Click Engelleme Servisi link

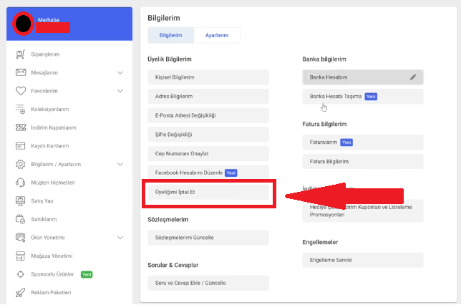click(363, 260)
